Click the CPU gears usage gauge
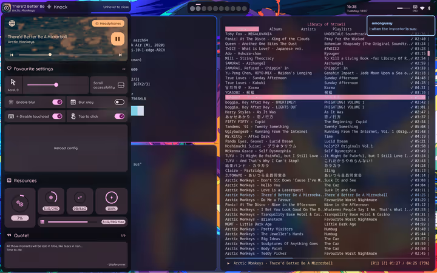The height and width of the screenshot is (273, 437). pyautogui.click(x=20, y=204)
